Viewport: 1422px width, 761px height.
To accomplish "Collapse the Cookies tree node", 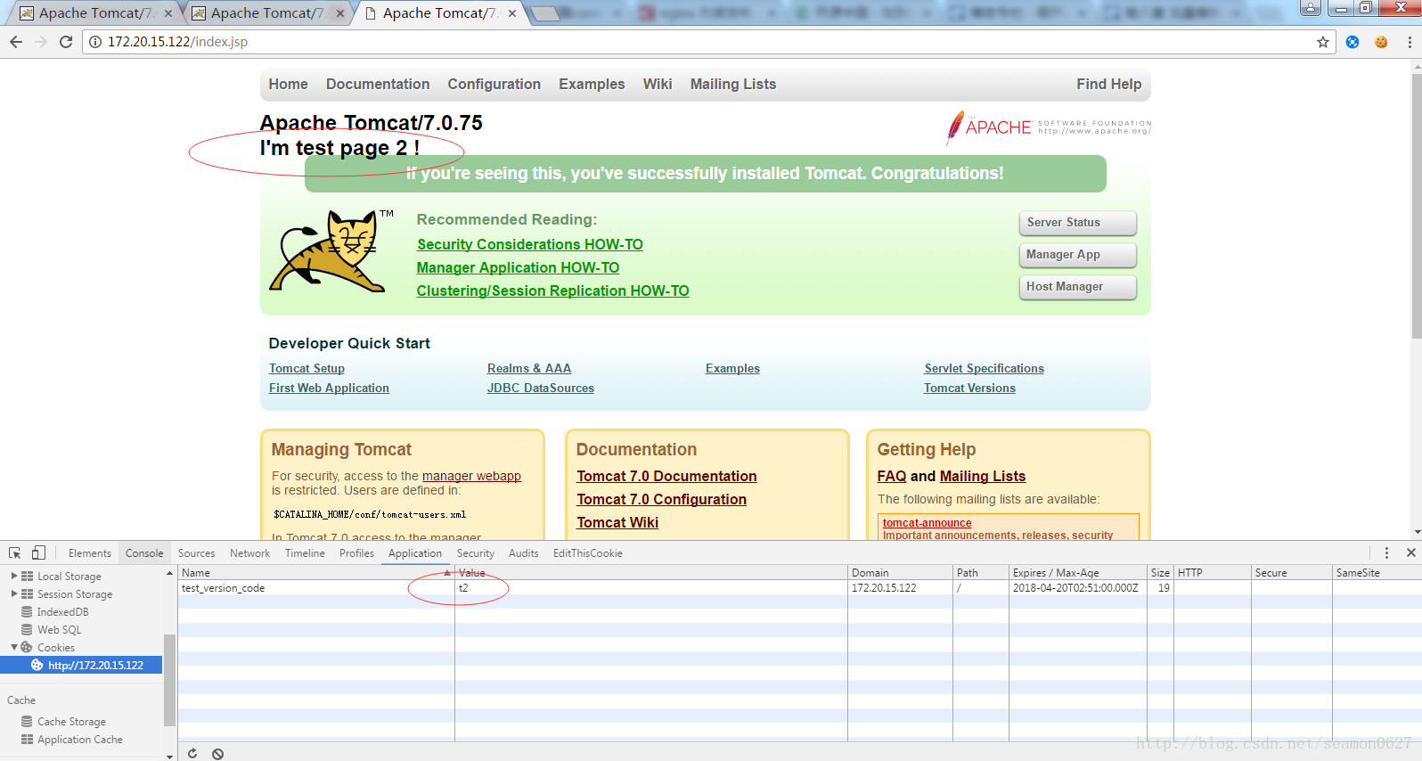I will click(14, 648).
